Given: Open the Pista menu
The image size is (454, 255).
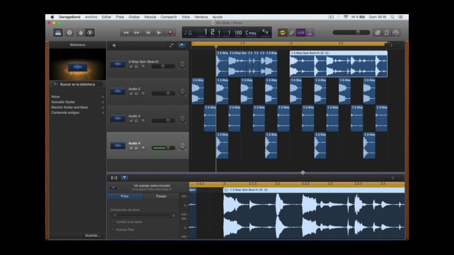Looking at the screenshot, I should click(120, 17).
